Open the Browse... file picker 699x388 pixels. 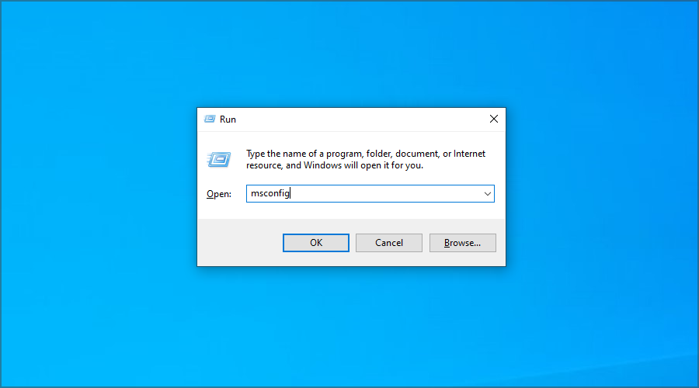click(x=462, y=243)
